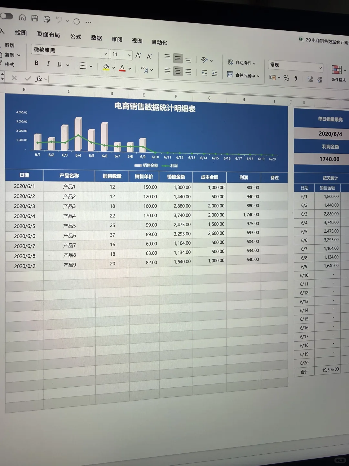Toggle Bold formatting
This screenshot has height=466, width=349.
click(x=37, y=63)
